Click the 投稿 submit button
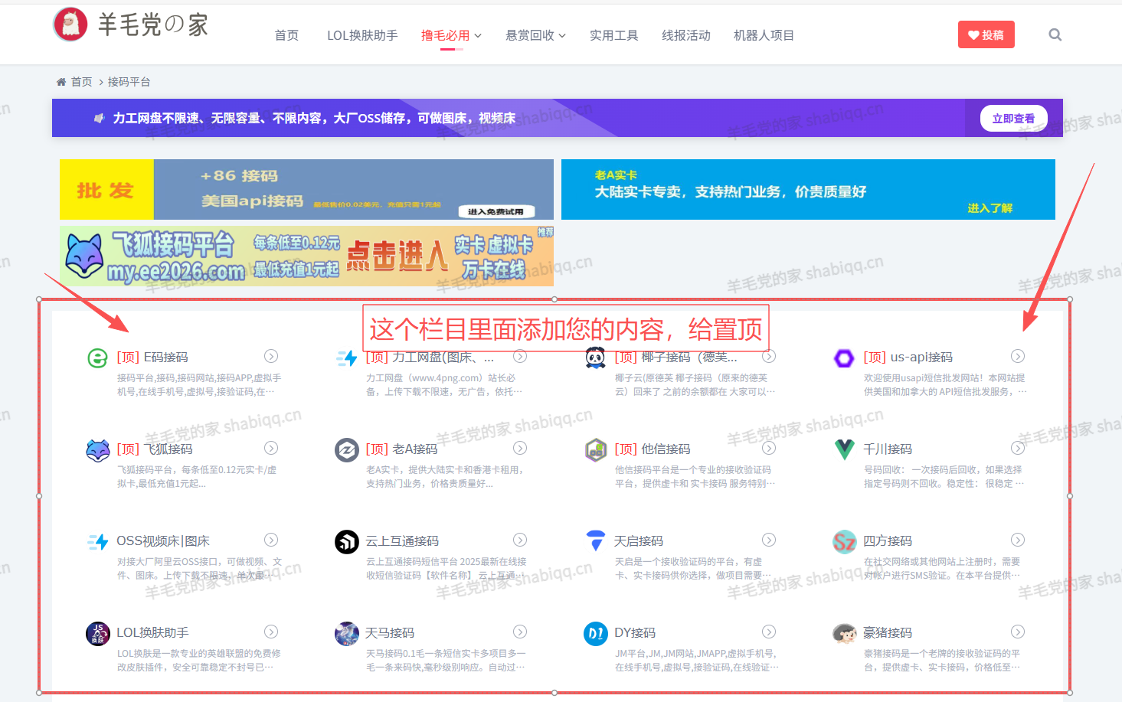This screenshot has width=1122, height=702. 986,34
